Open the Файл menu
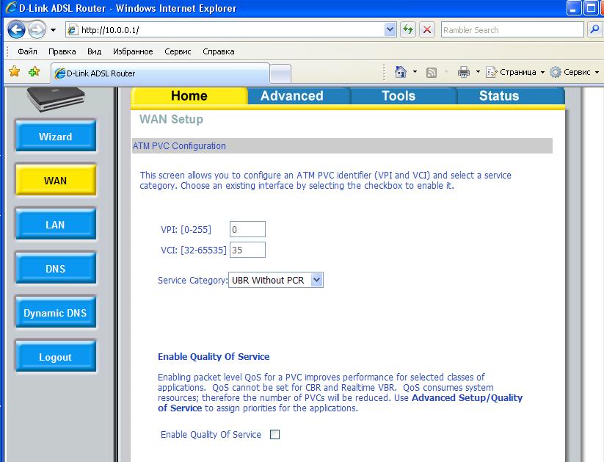This screenshot has height=462, width=604. [27, 51]
